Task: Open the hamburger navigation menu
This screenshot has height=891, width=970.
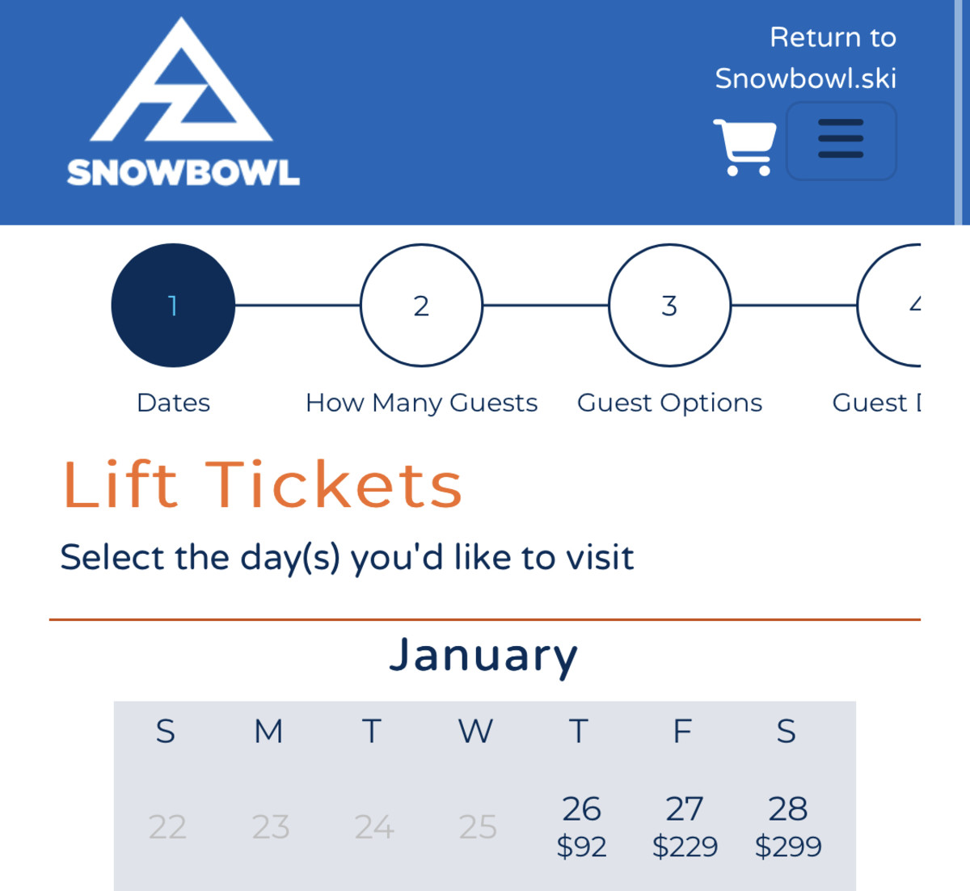Action: 841,140
